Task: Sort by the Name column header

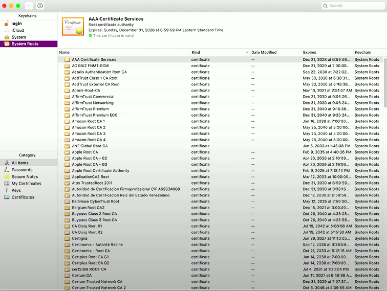Action: pyautogui.click(x=124, y=52)
